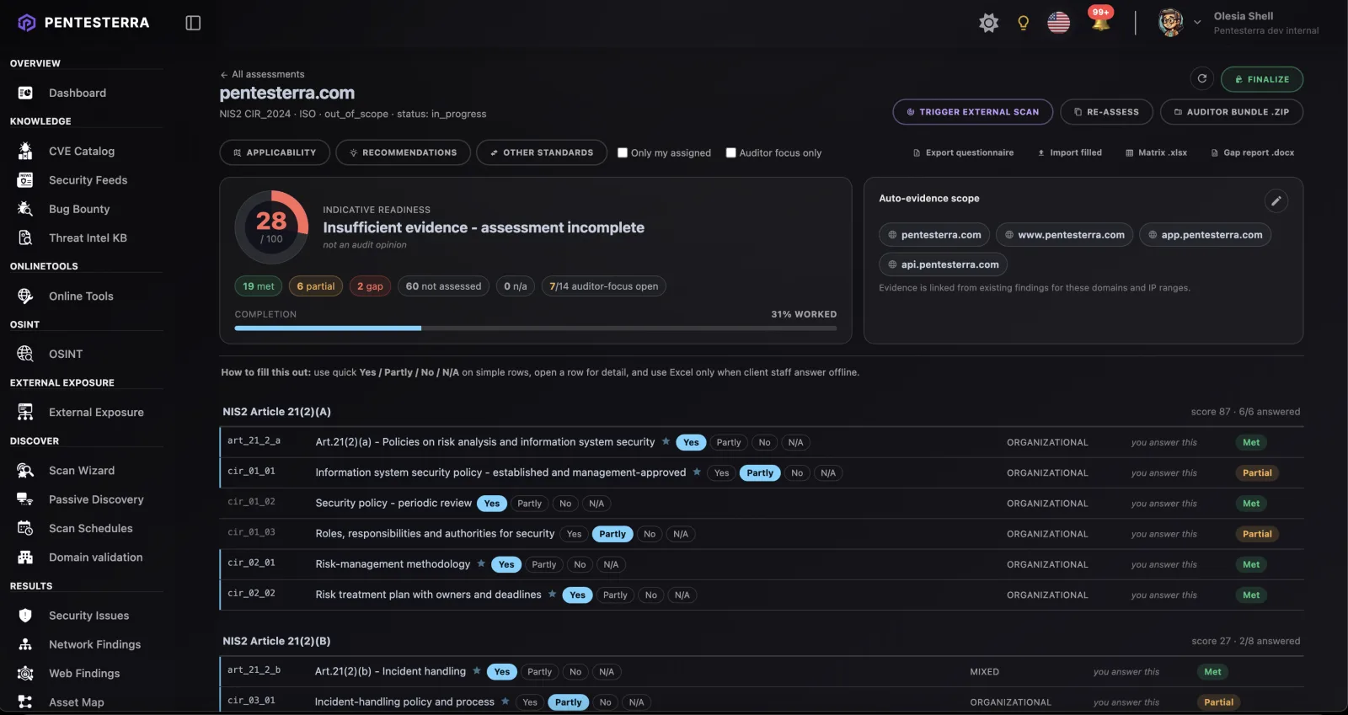Open Bug Bounty section
Viewport: 1348px width, 715px height.
click(x=79, y=209)
